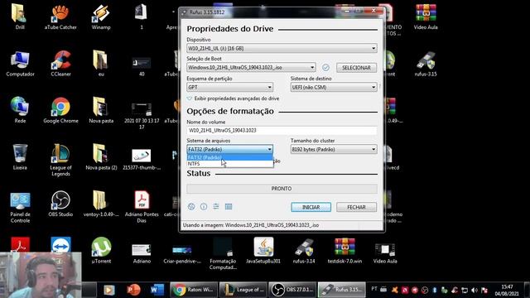Collapse the Sistema de arquivos dropdown
Viewport: 530px width, 298px height.
(230, 149)
